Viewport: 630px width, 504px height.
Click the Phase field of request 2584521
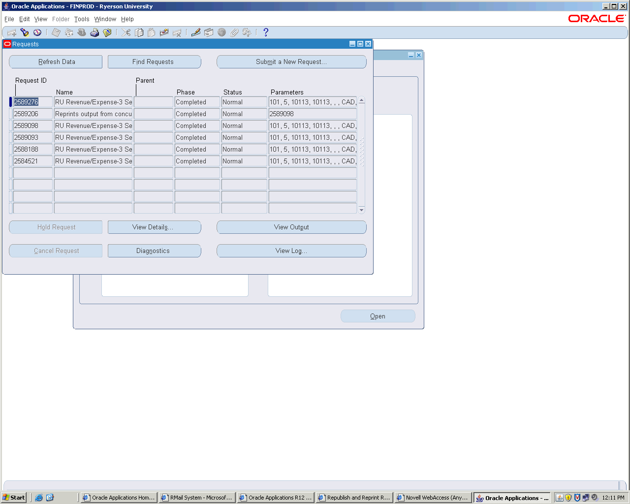(197, 161)
